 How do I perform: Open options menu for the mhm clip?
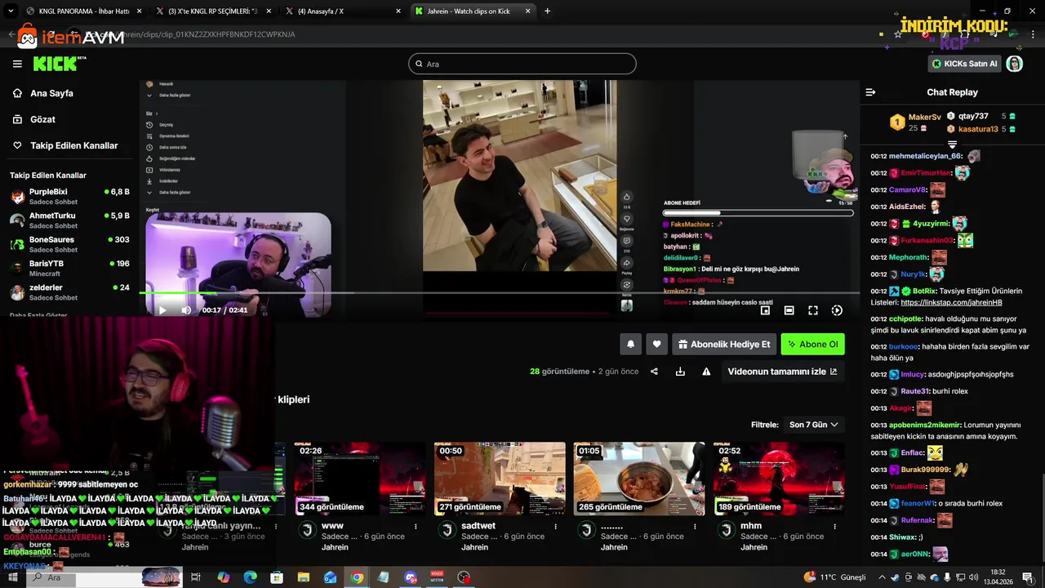tap(835, 527)
